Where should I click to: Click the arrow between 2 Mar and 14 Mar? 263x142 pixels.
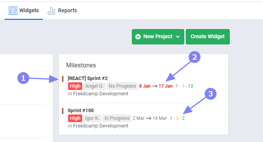pos(148,118)
